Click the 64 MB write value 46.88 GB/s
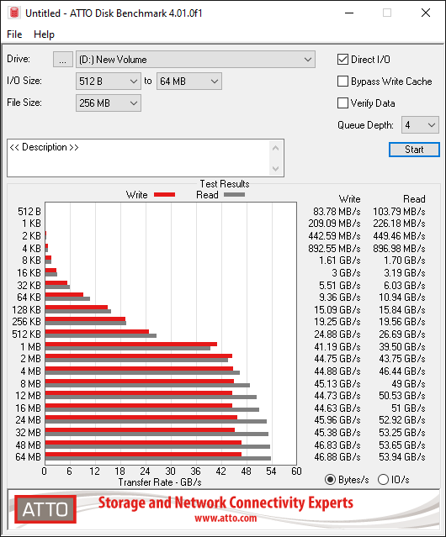 pyautogui.click(x=337, y=457)
